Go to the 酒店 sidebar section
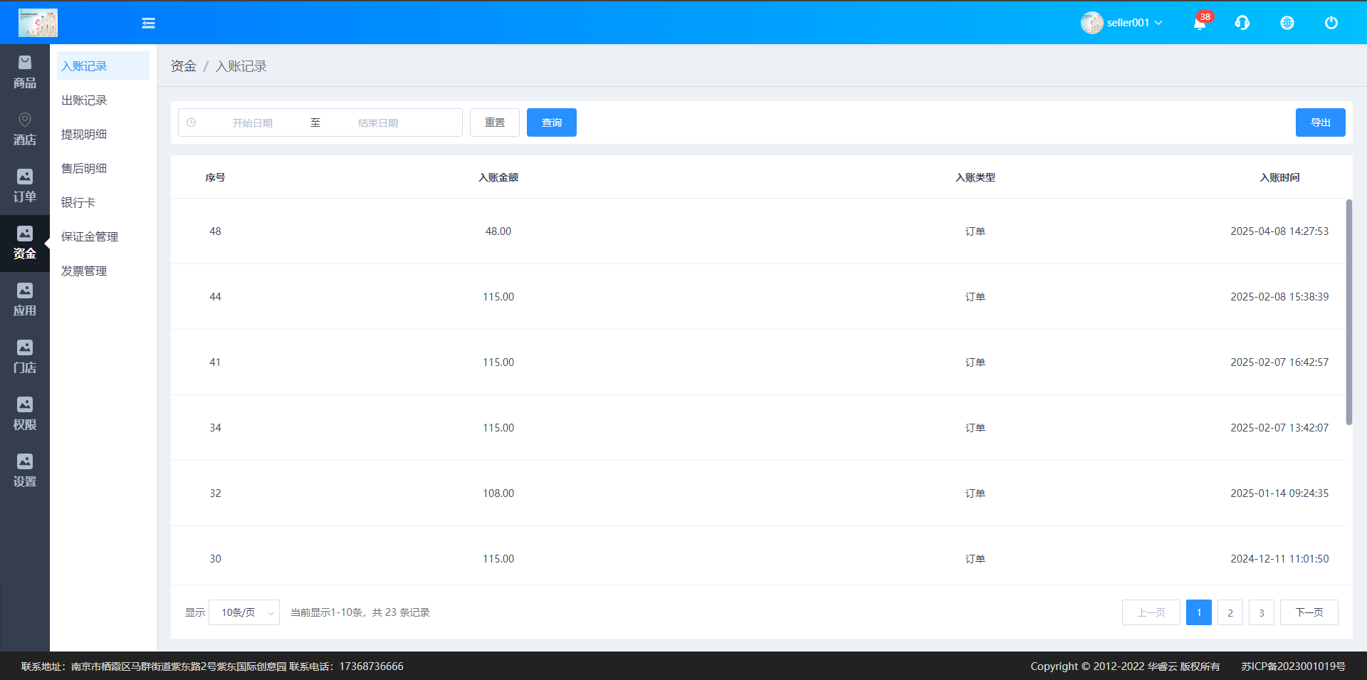The image size is (1367, 680). [25, 130]
